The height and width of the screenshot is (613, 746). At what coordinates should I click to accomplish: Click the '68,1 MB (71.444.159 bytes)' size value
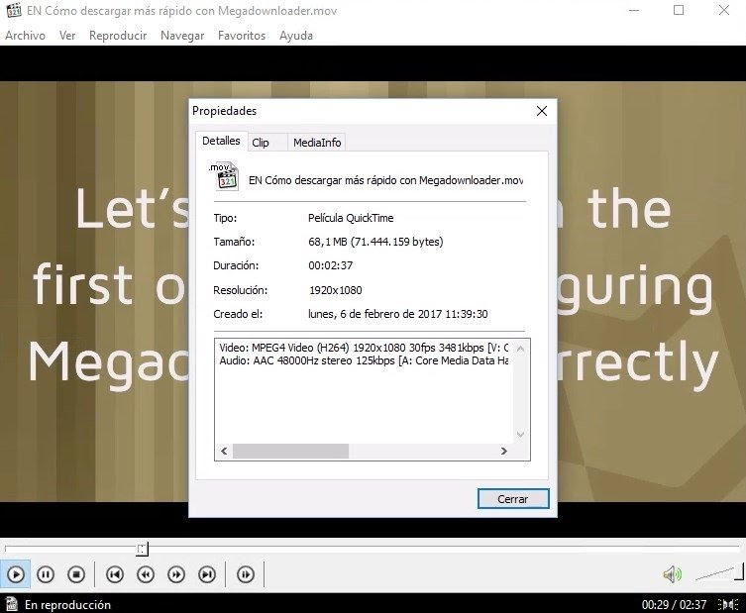click(375, 242)
